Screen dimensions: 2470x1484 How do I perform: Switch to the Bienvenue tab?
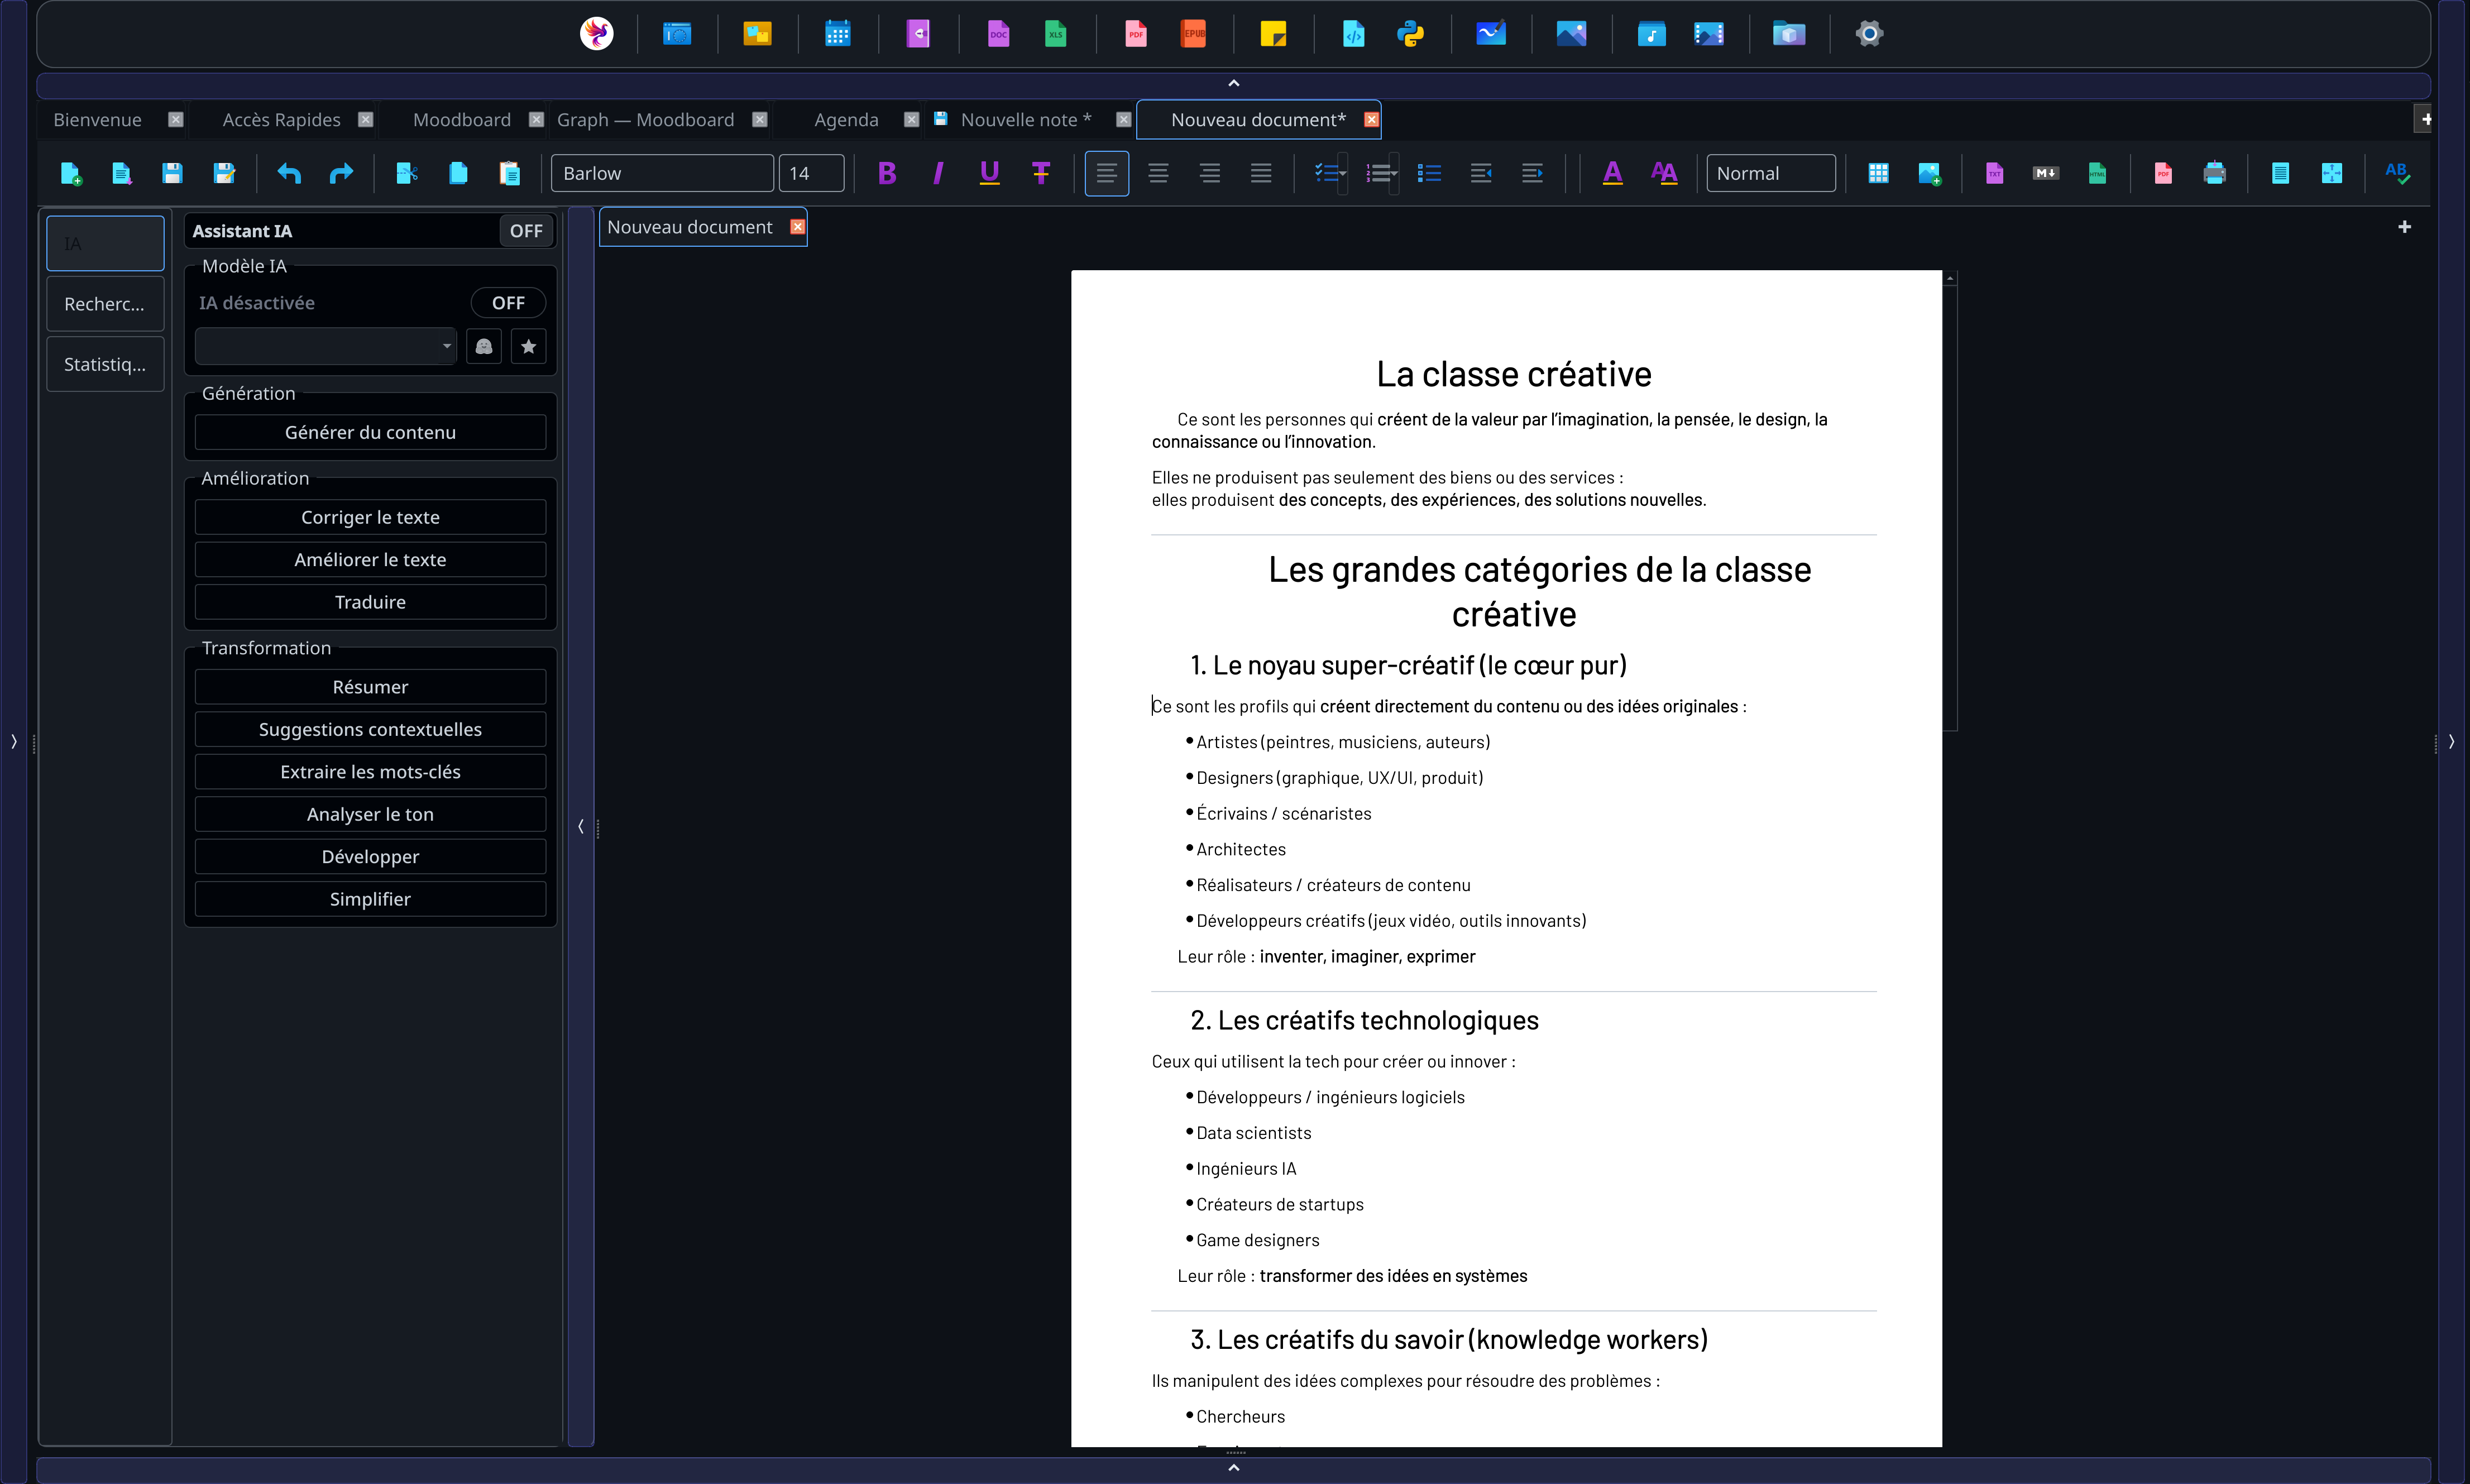tap(97, 120)
